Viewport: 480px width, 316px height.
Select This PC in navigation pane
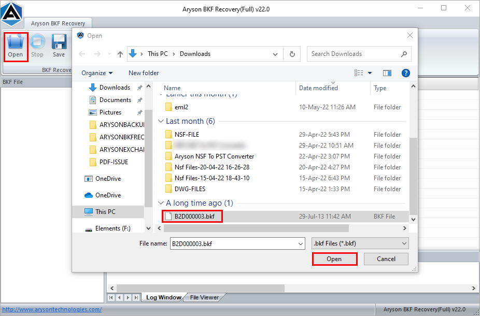(x=105, y=212)
